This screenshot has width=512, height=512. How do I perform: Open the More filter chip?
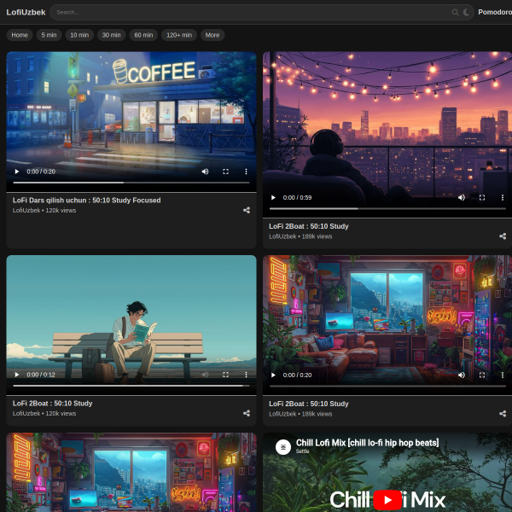tap(212, 35)
